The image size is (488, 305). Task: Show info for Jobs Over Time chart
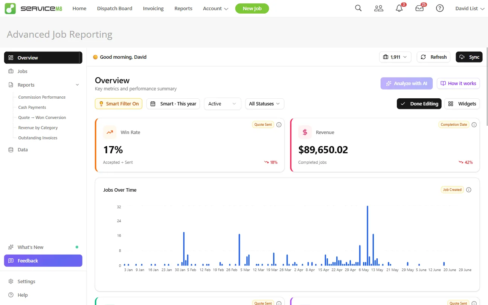coord(469,190)
